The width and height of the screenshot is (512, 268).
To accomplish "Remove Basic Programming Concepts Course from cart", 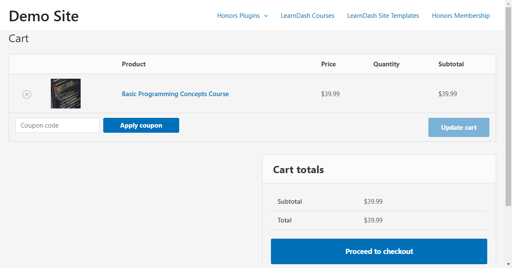I will [x=27, y=94].
